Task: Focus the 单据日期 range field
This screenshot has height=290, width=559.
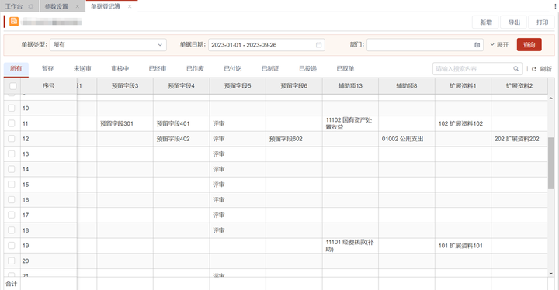Action: point(266,45)
